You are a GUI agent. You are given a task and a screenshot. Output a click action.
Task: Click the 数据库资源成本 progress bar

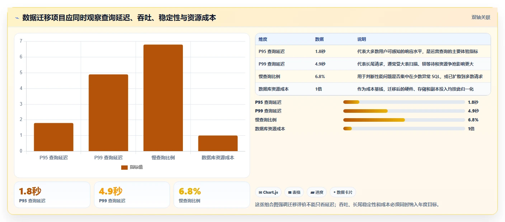pyautogui.click(x=404, y=129)
